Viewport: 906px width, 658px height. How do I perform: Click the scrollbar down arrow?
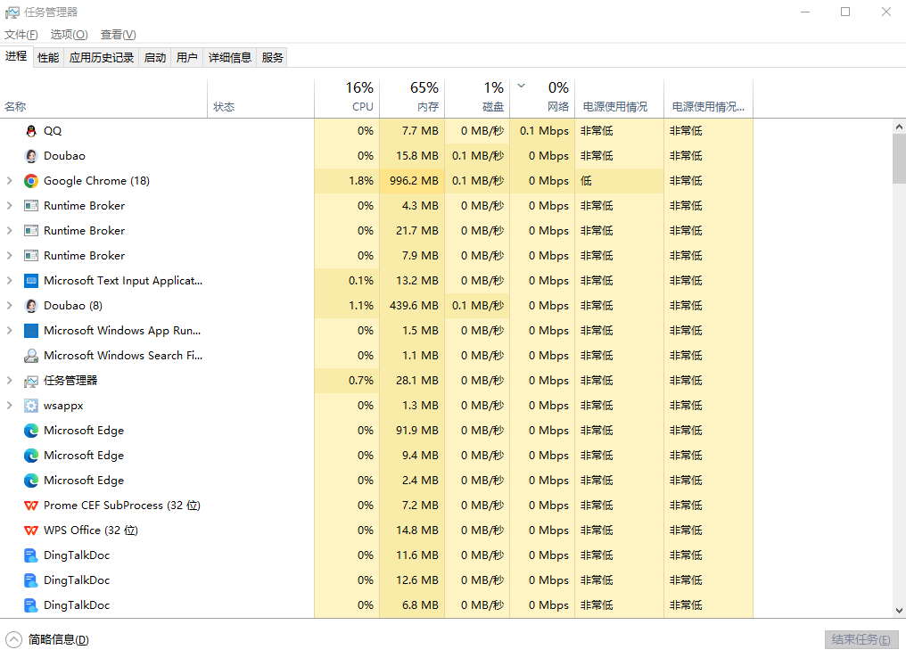[x=899, y=611]
